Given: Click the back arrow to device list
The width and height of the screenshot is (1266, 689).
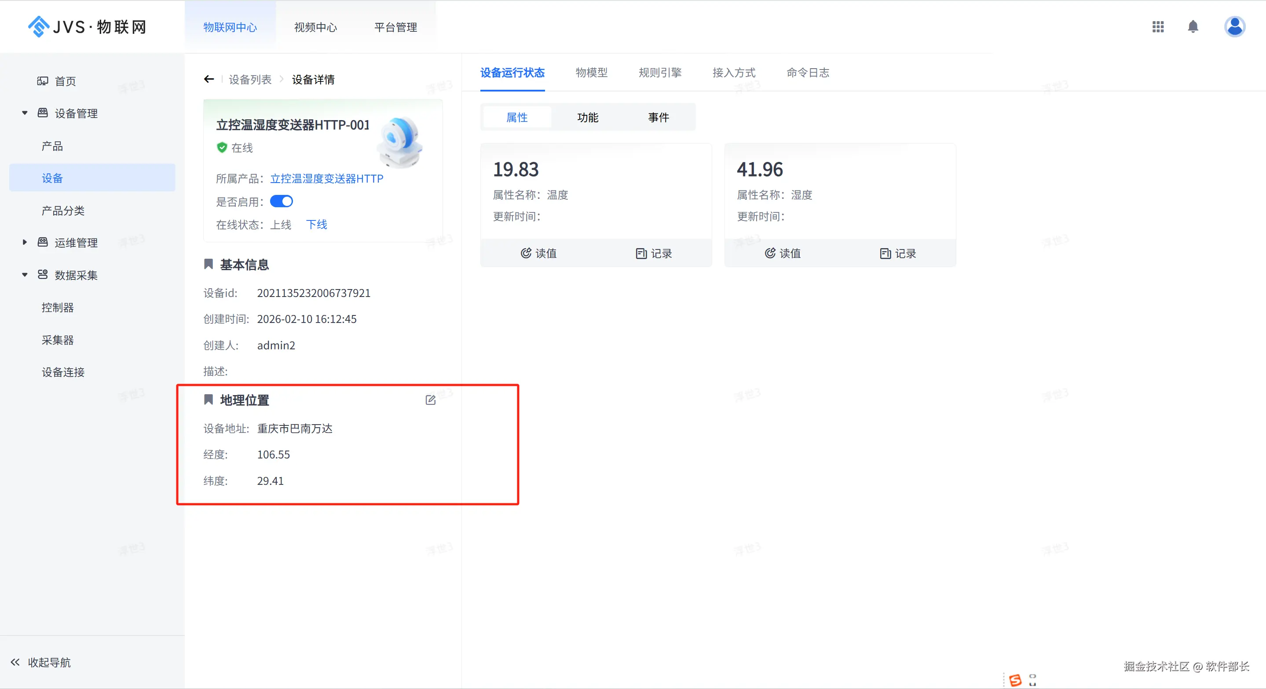Looking at the screenshot, I should coord(209,79).
